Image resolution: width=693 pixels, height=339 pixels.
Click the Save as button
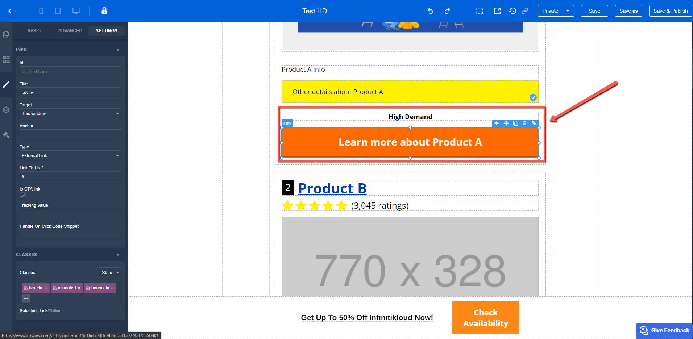click(x=628, y=11)
